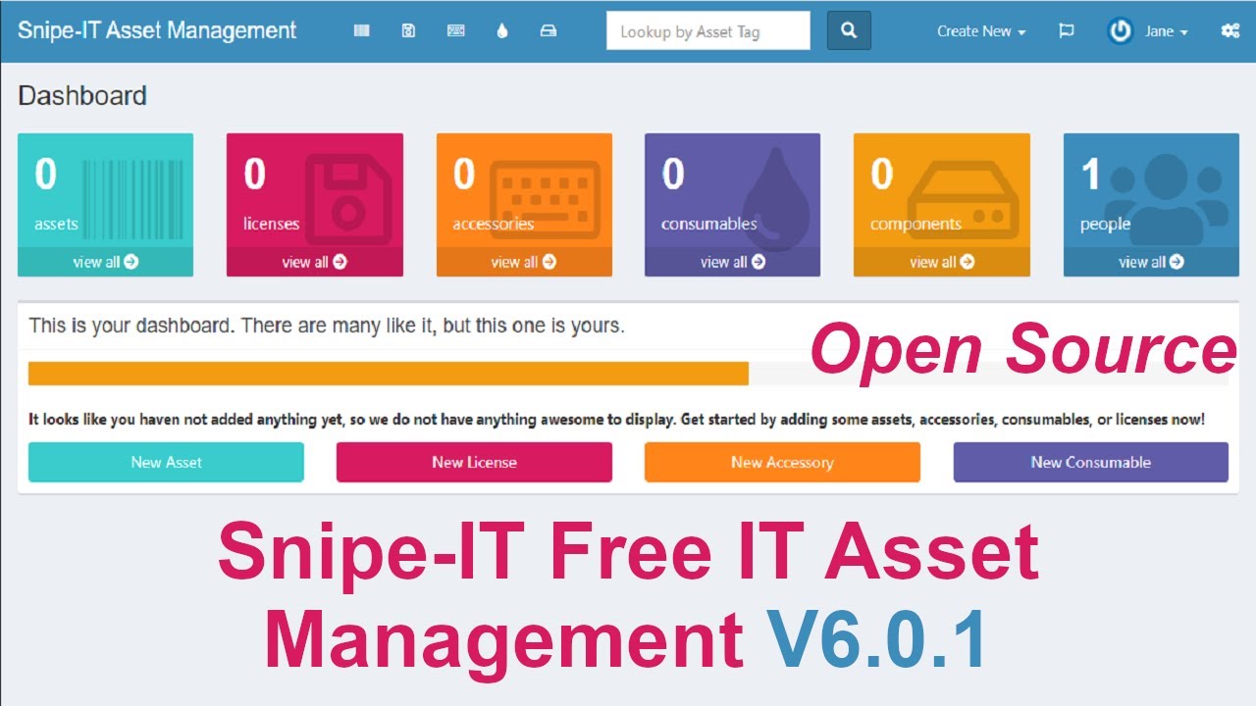Open accessories via navbar keyboard icon
This screenshot has width=1256, height=706.
[x=456, y=31]
